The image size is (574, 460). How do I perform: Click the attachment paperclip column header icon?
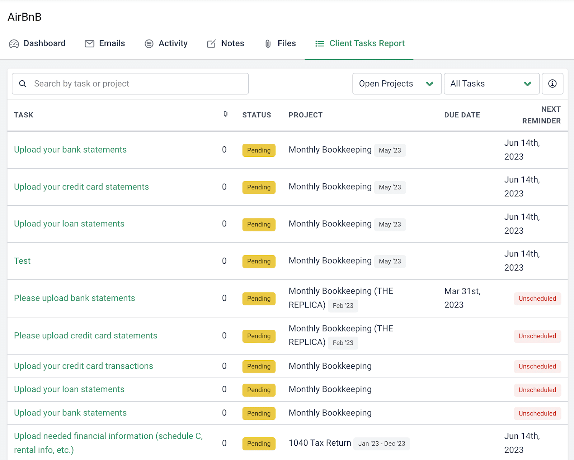pos(226,114)
